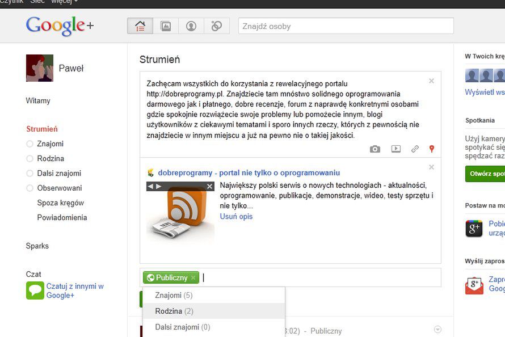The image size is (505, 337).
Task: Open Powiadomienia in the sidebar
Action: 62,218
